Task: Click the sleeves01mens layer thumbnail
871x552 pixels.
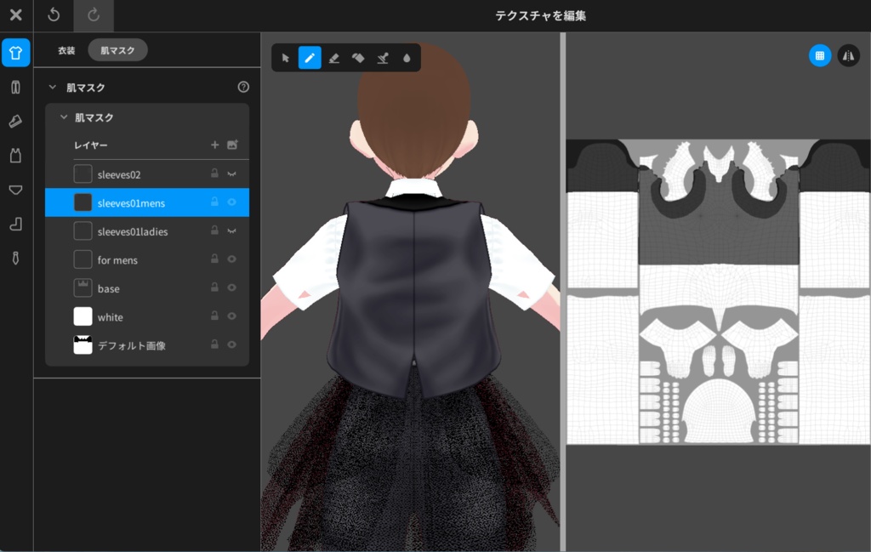Action: tap(83, 202)
